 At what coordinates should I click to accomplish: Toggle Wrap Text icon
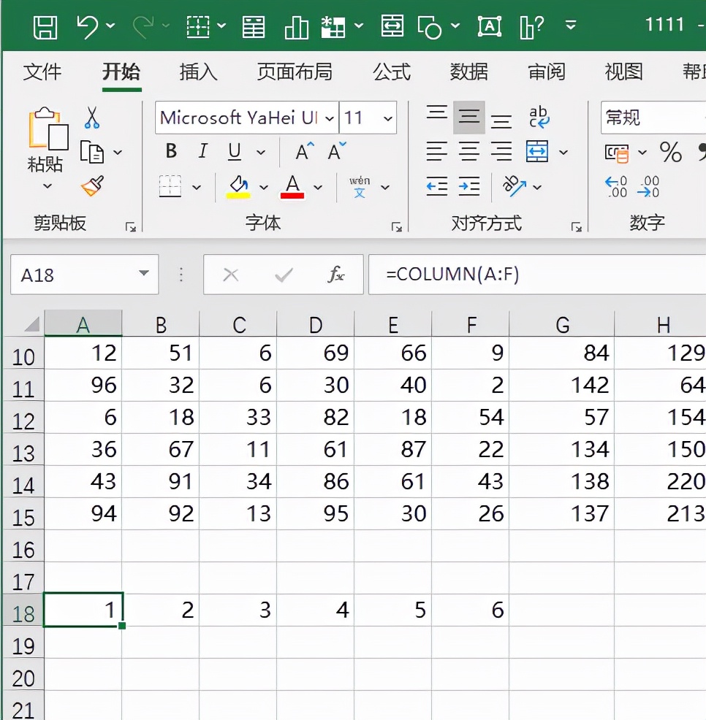[x=538, y=117]
